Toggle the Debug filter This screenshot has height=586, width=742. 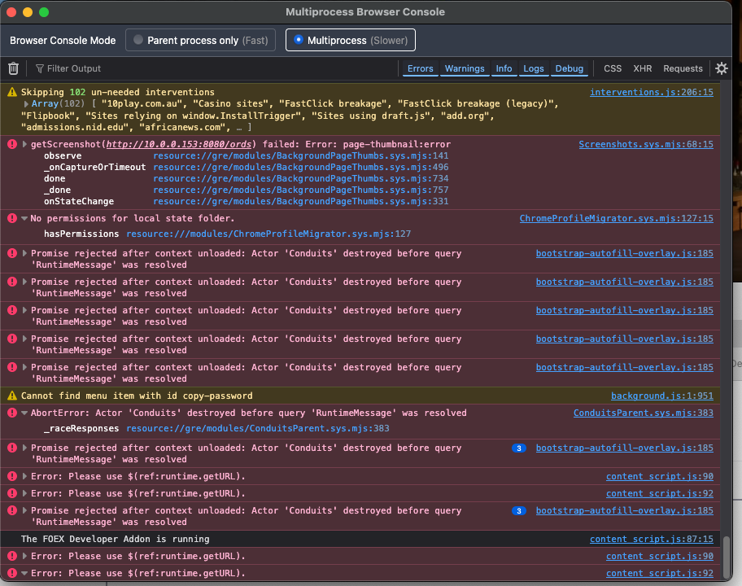[569, 68]
